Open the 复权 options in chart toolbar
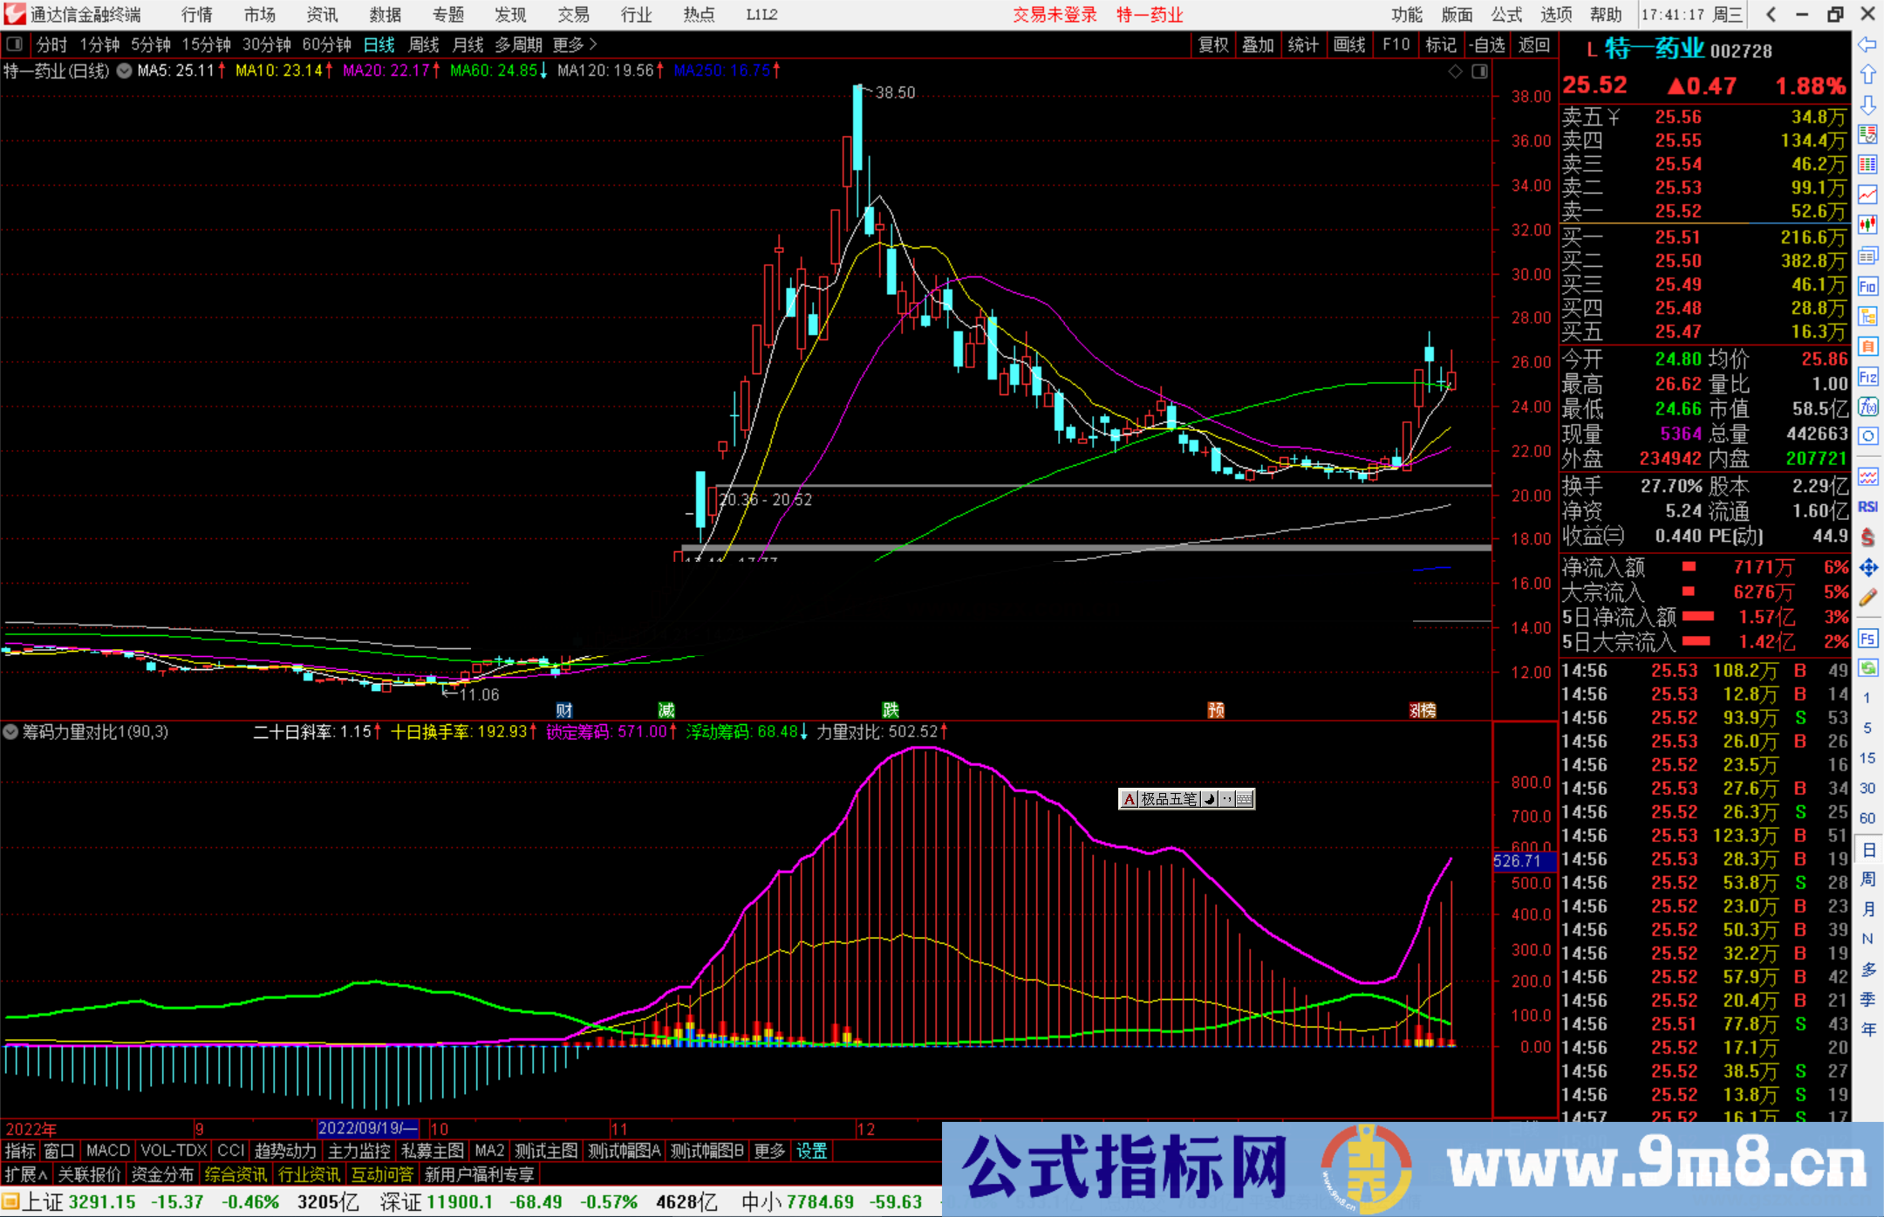 pyautogui.click(x=1213, y=44)
